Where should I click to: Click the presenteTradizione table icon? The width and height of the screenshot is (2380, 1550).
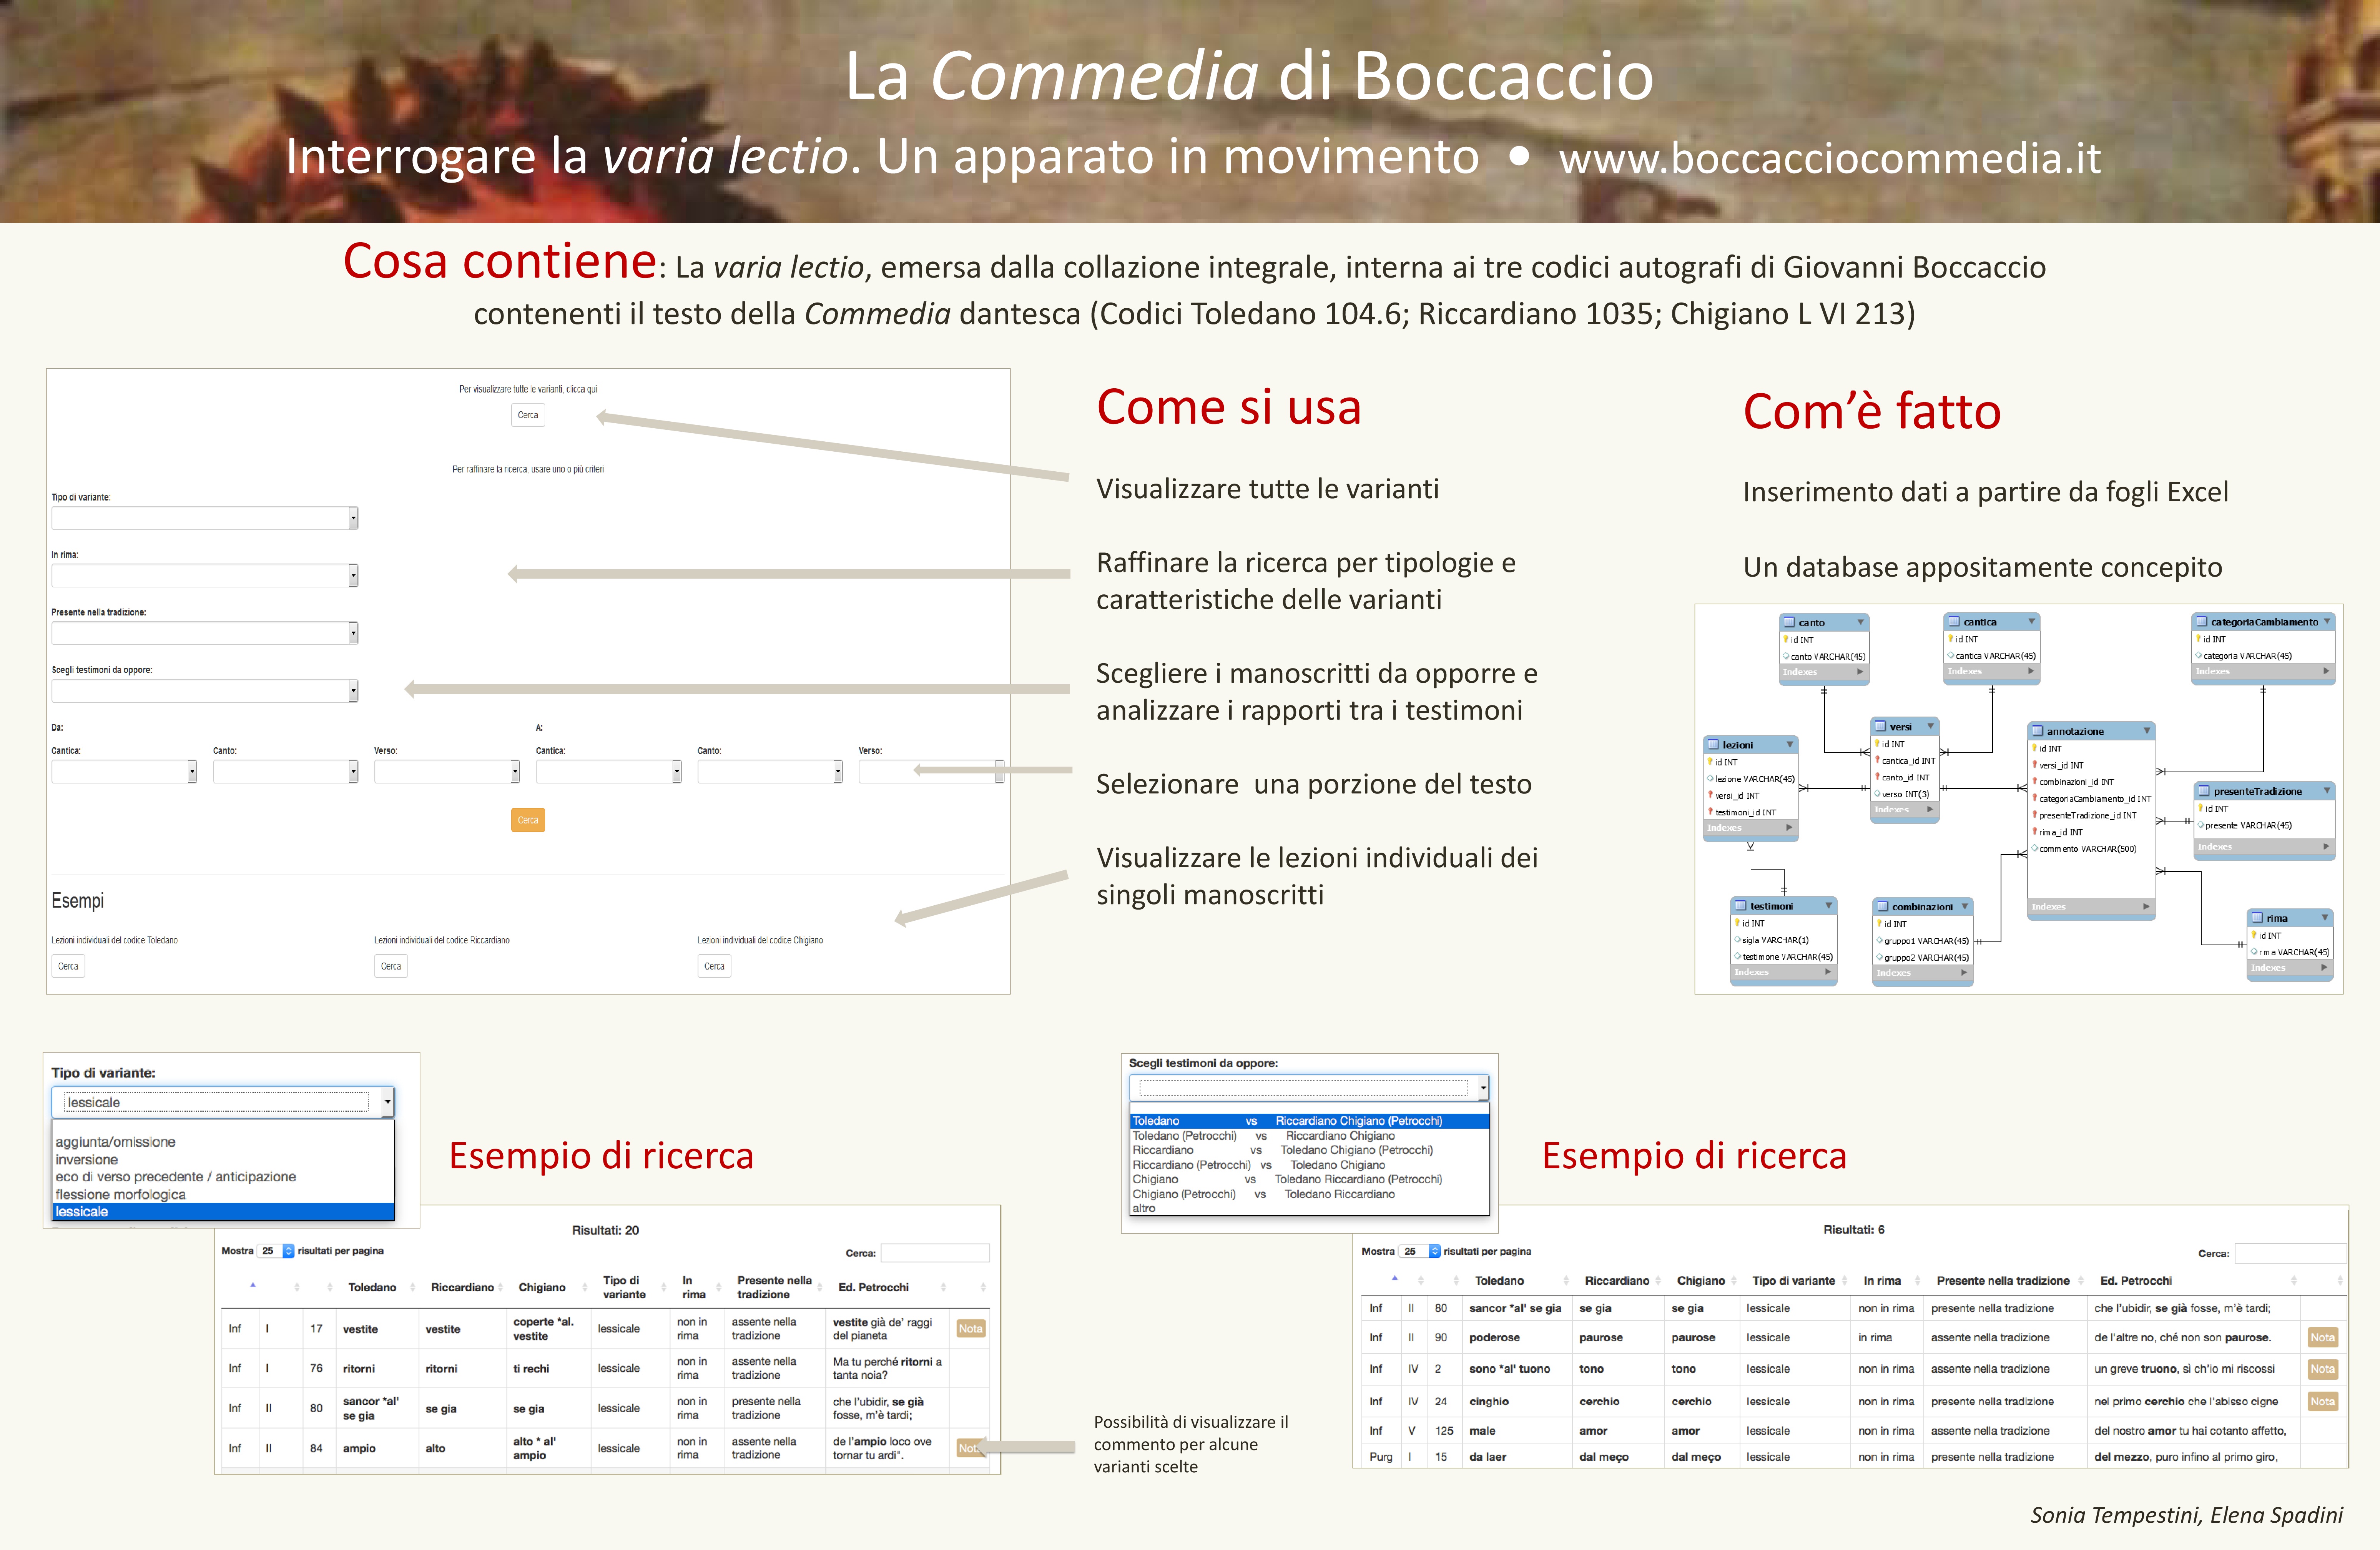pyautogui.click(x=2204, y=791)
